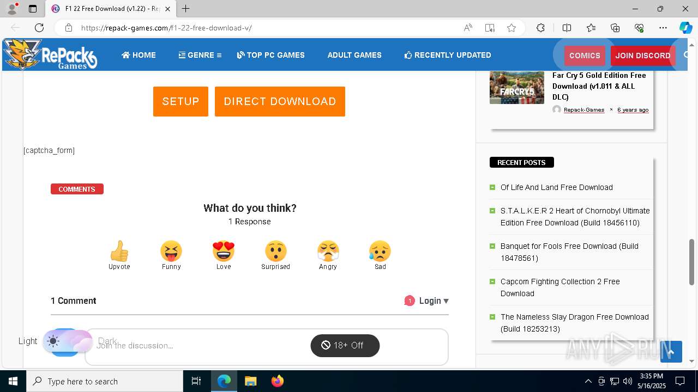
Task: Click the red COMMENTS label
Action: (x=77, y=189)
